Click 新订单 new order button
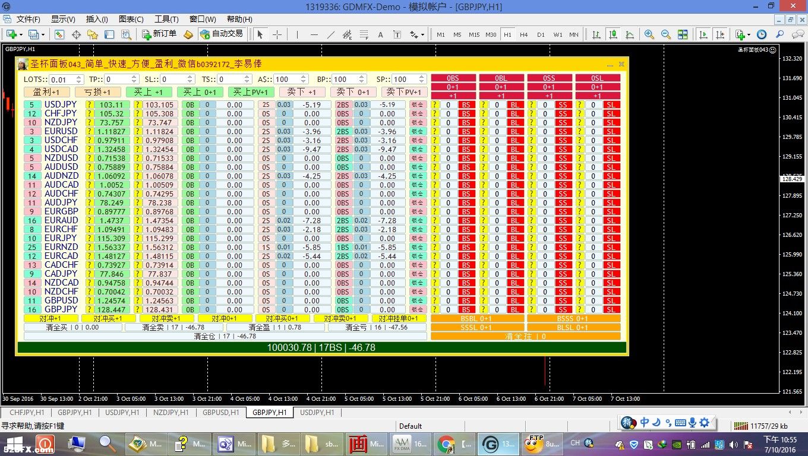808x456 pixels. click(159, 34)
